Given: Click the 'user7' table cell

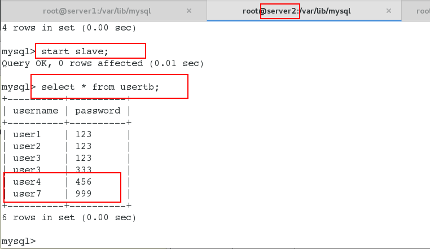Looking at the screenshot, I should (x=27, y=194).
